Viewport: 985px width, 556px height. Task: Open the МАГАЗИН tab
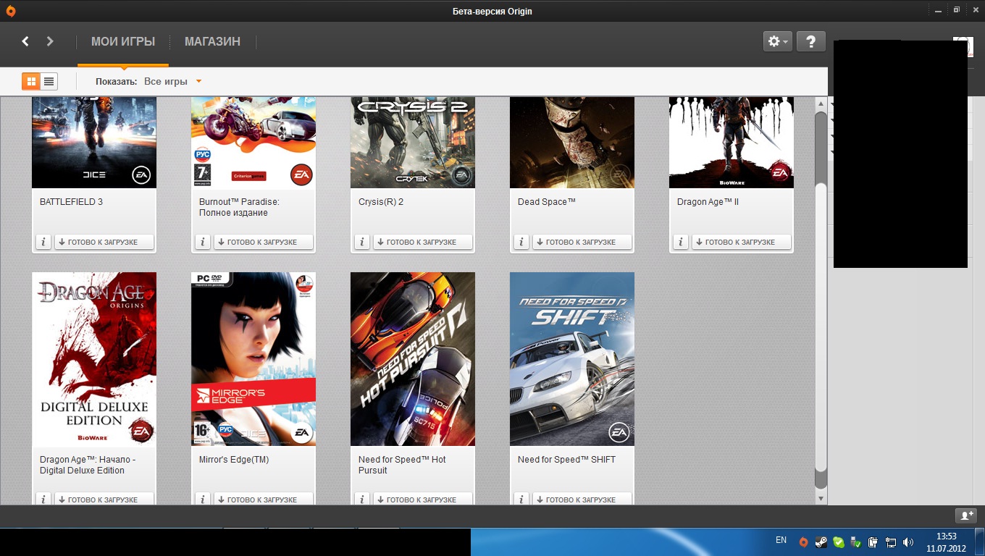(212, 41)
